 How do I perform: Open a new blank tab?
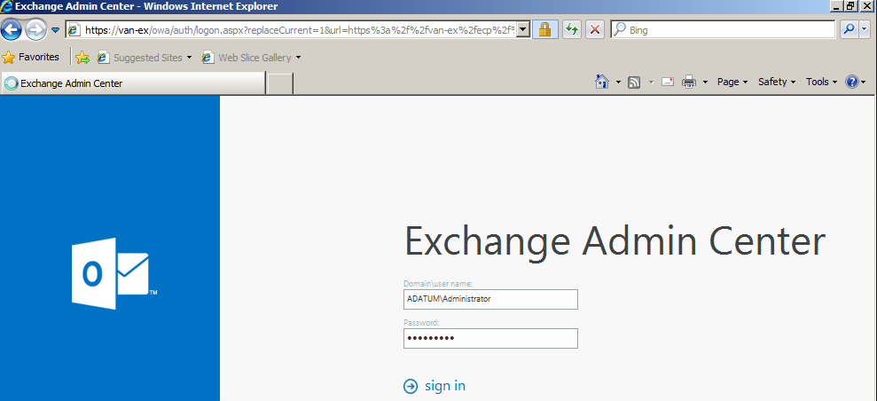click(280, 83)
